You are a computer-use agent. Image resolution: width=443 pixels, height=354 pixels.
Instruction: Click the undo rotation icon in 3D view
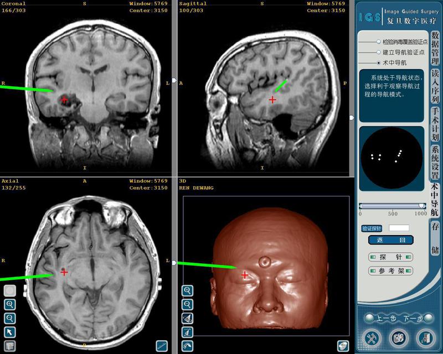tap(188, 346)
